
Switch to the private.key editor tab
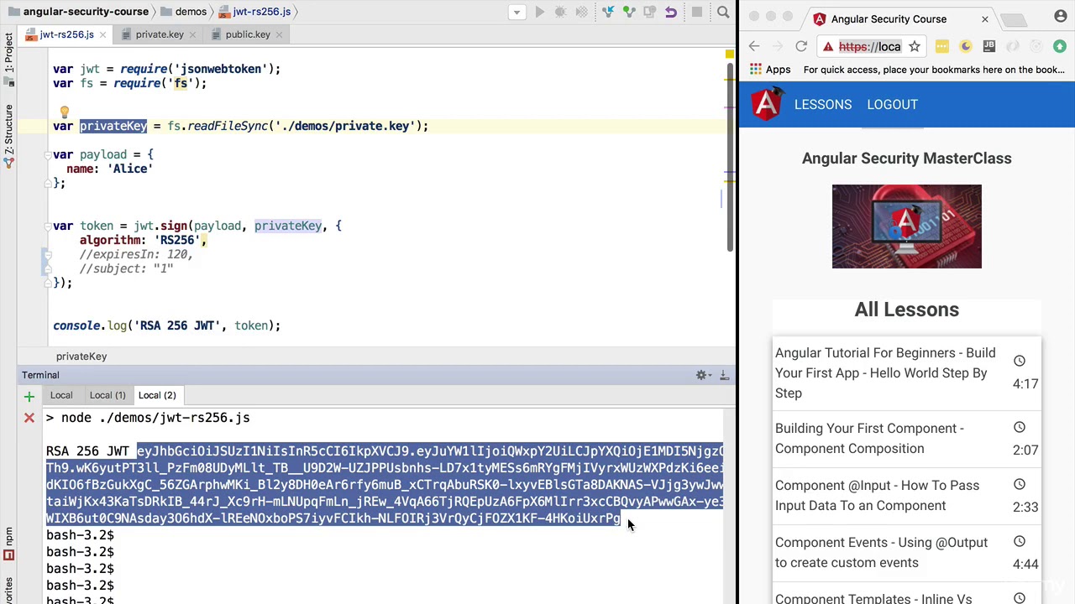(159, 34)
